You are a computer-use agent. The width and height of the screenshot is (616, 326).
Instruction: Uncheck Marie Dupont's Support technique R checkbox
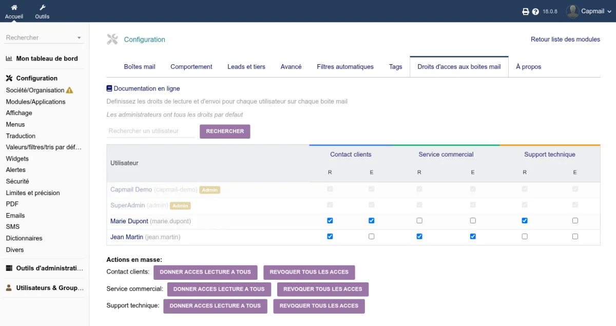525,221
